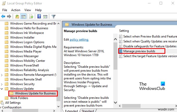Screen dimensions: 177x112
Task: Click policy icon beside Select when Preview Builds
Action: coord(121,36)
